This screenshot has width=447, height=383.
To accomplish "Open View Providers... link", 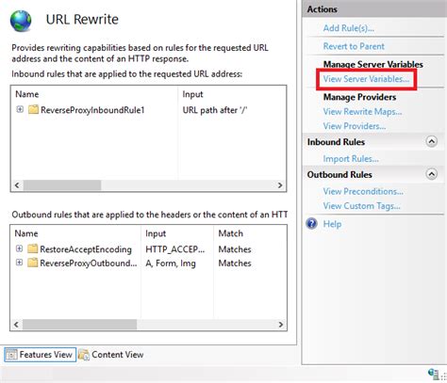I will click(x=355, y=126).
